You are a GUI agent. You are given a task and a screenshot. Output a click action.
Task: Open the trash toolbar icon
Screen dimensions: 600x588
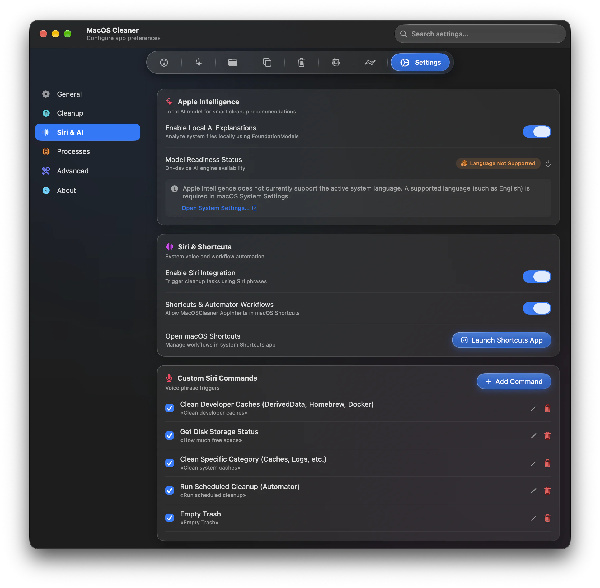[x=301, y=63]
